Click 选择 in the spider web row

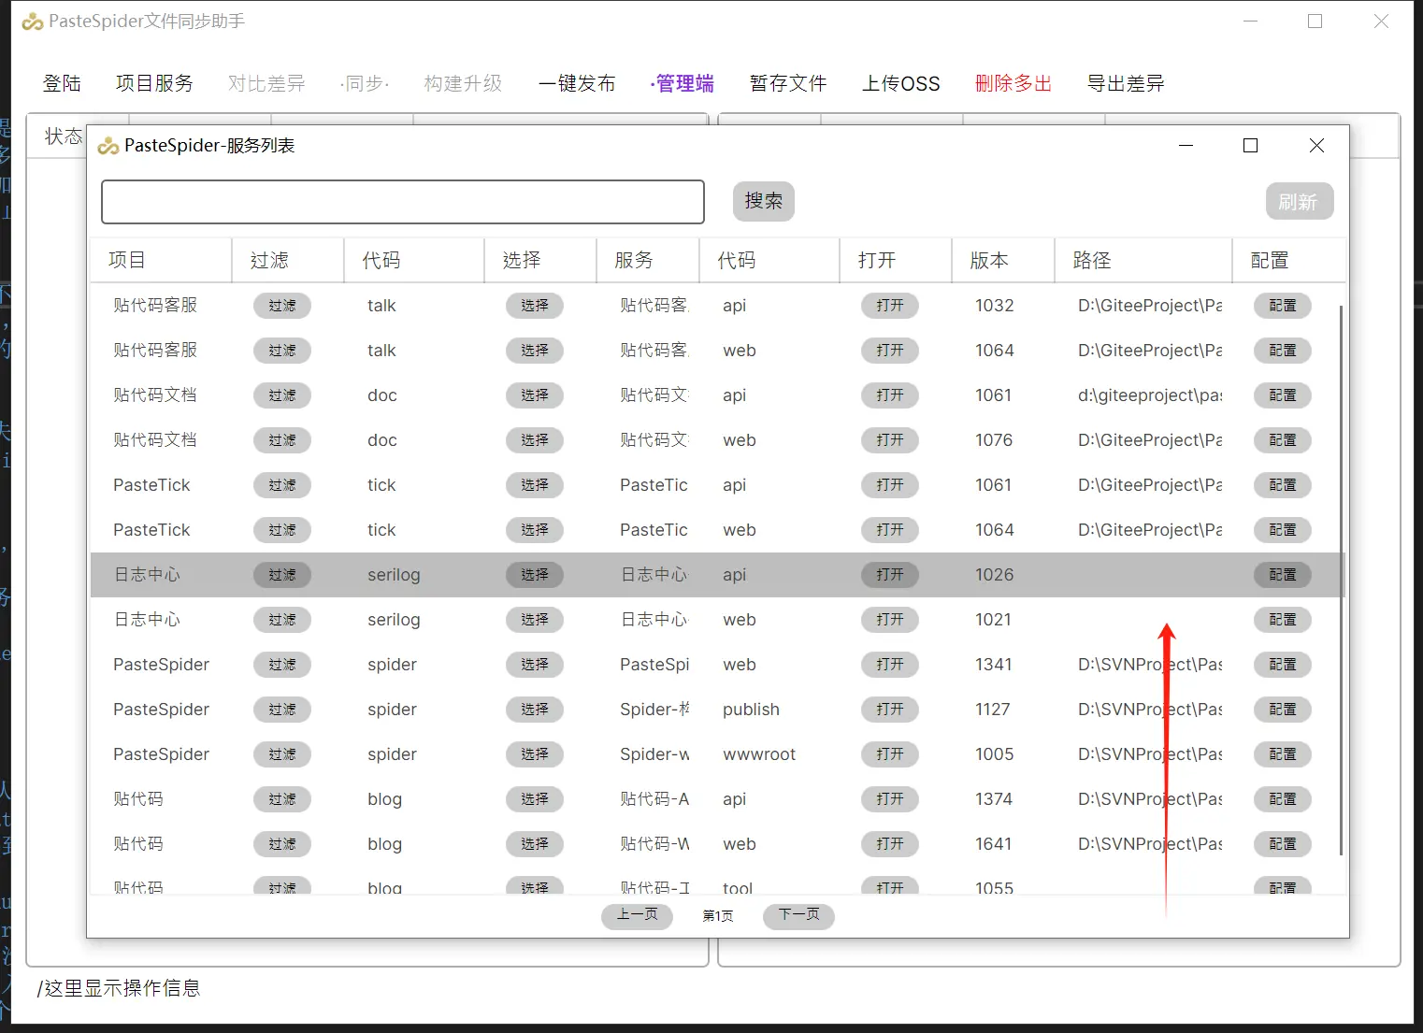pyautogui.click(x=535, y=665)
